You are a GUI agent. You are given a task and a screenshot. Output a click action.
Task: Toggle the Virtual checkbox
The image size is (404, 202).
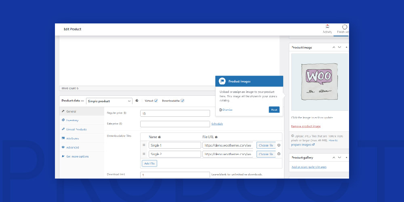156,101
